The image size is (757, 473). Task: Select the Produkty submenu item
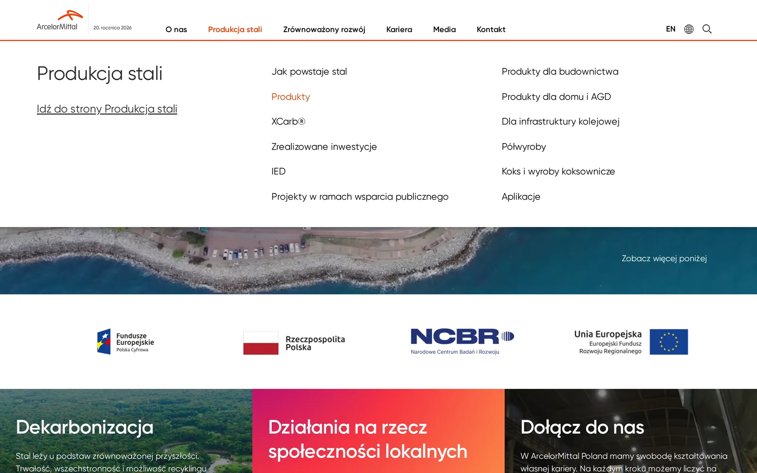(290, 97)
